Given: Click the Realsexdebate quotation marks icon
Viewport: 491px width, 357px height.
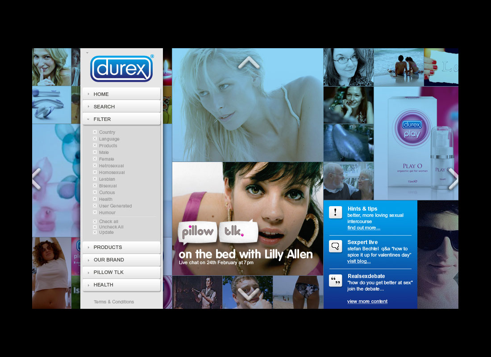Looking at the screenshot, I should coord(335,280).
